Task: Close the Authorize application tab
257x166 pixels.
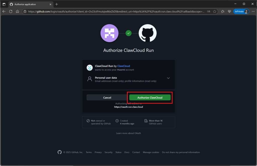Action: pos(50,5)
